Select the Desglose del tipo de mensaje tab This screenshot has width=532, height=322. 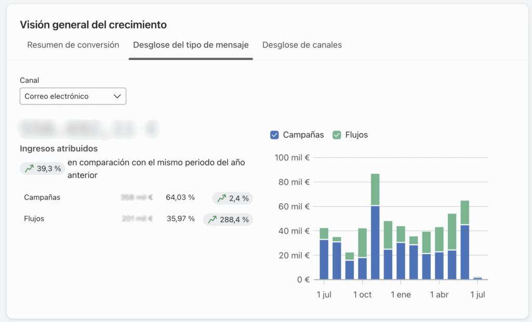point(191,45)
